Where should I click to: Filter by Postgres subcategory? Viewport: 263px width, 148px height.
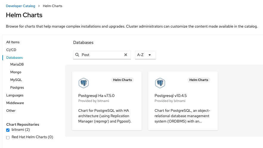17,87
